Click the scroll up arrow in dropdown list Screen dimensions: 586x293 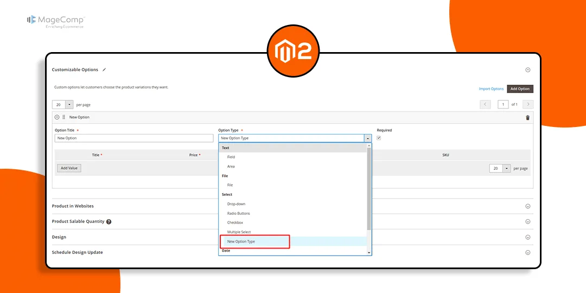[370, 145]
